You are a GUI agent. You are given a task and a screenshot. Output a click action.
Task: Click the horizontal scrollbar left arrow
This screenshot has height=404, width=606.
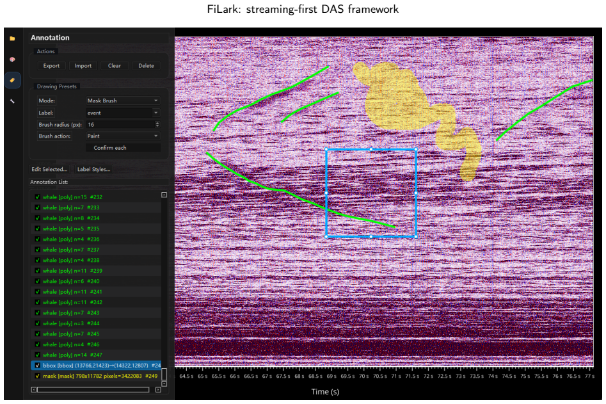(x=34, y=390)
